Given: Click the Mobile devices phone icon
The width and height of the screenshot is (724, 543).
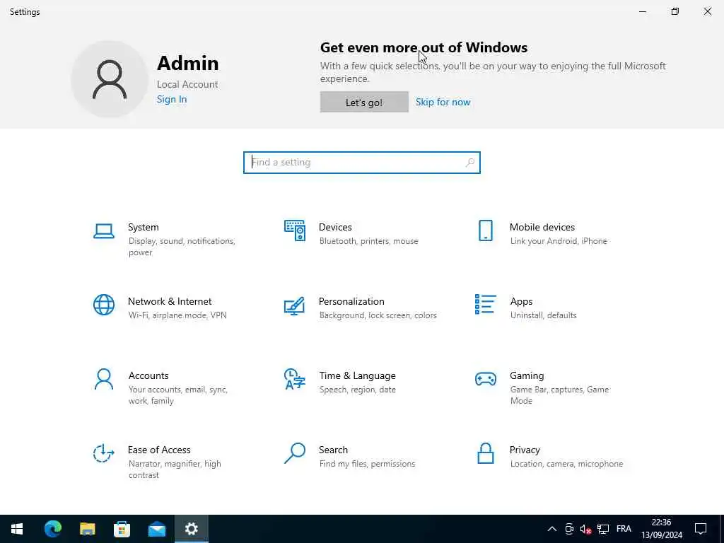Looking at the screenshot, I should tap(485, 230).
